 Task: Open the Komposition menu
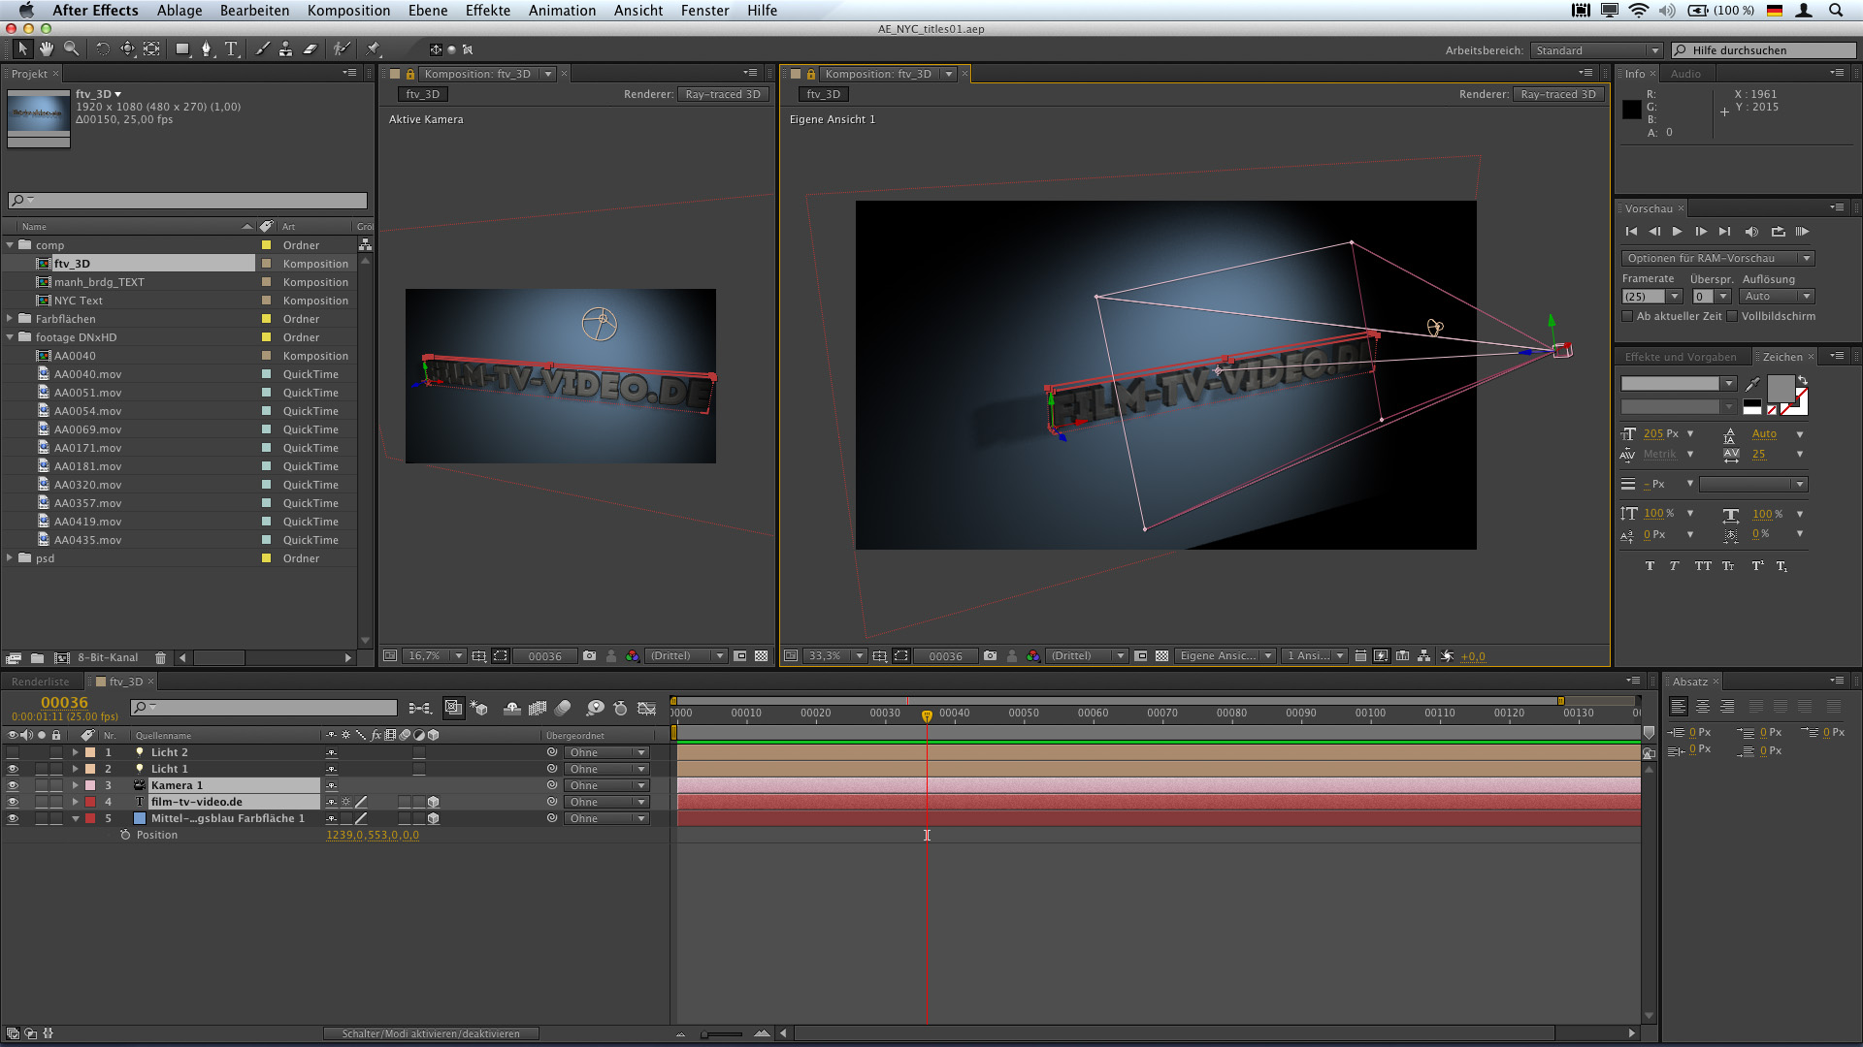(348, 11)
